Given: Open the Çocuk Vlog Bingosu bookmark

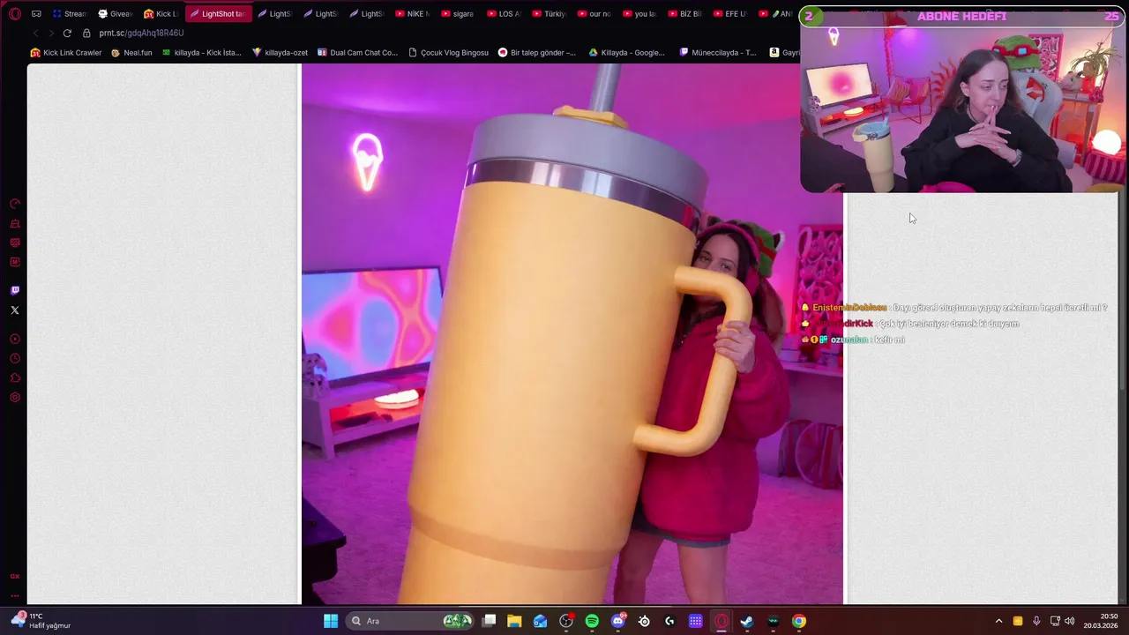Looking at the screenshot, I should [x=448, y=53].
